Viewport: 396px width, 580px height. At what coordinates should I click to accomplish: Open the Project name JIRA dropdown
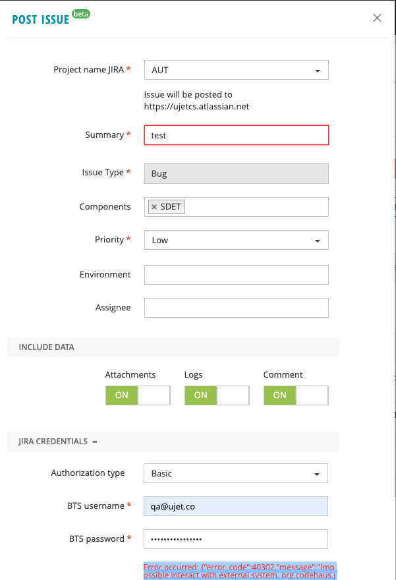tap(237, 70)
